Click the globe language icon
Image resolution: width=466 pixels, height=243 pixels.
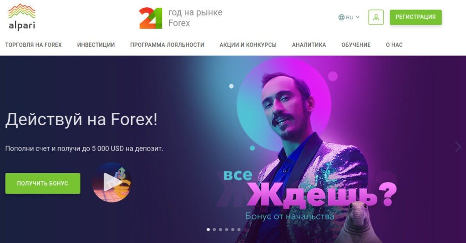[x=341, y=17]
